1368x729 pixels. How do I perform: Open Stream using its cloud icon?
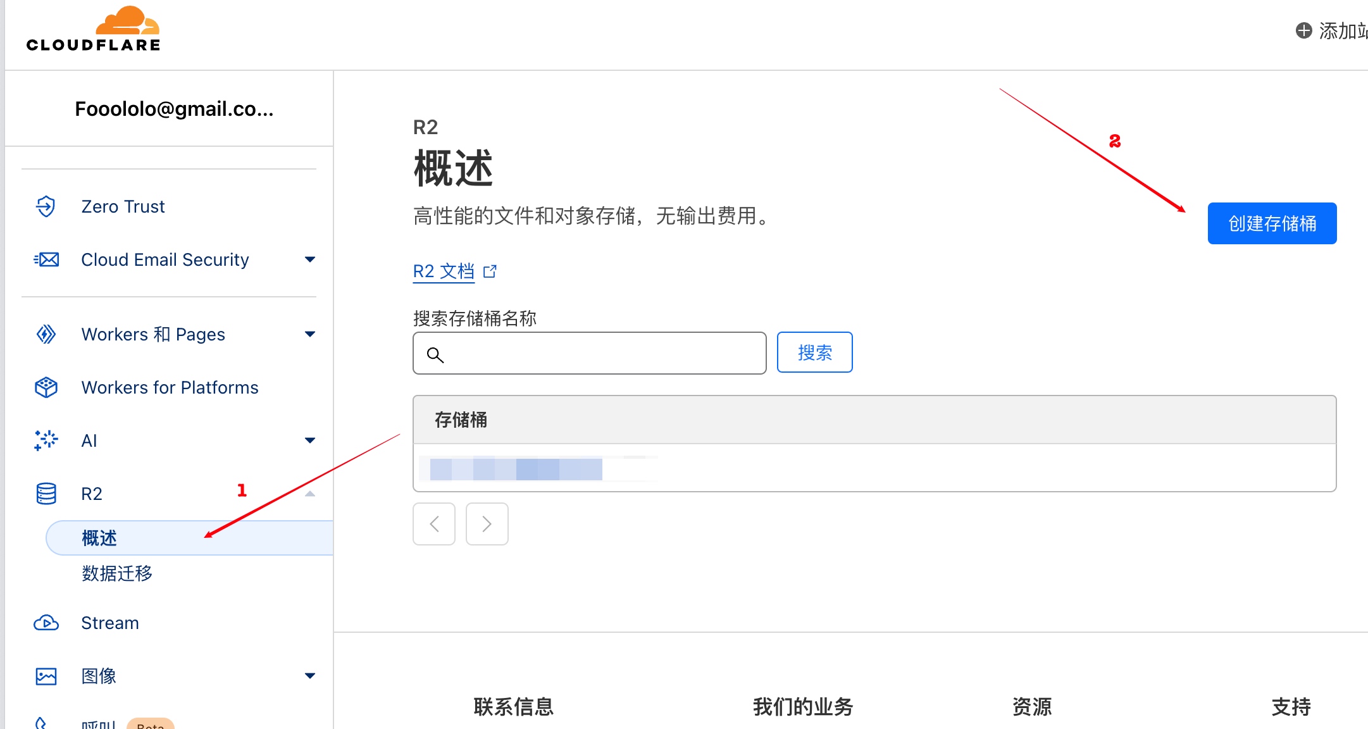pos(46,623)
